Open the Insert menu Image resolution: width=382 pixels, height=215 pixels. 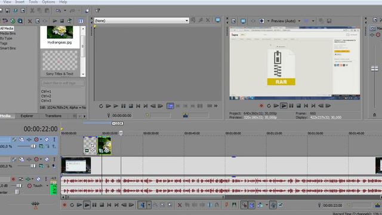pos(20,2)
